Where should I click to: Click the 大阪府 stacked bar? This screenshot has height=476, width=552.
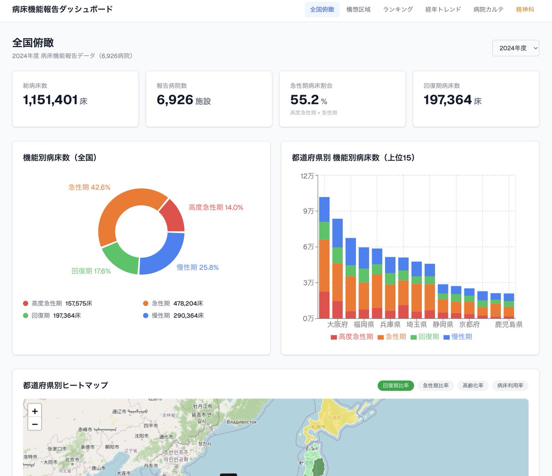(x=338, y=268)
